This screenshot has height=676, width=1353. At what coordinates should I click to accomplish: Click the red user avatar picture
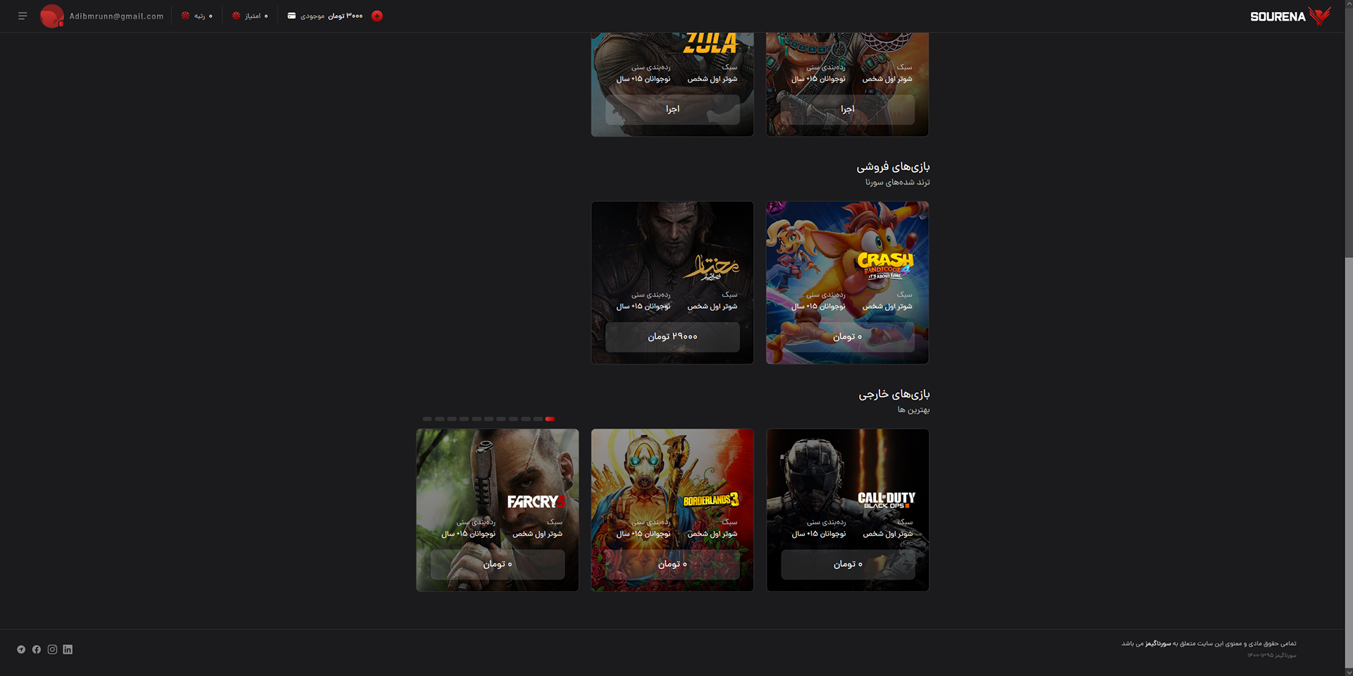(x=51, y=16)
